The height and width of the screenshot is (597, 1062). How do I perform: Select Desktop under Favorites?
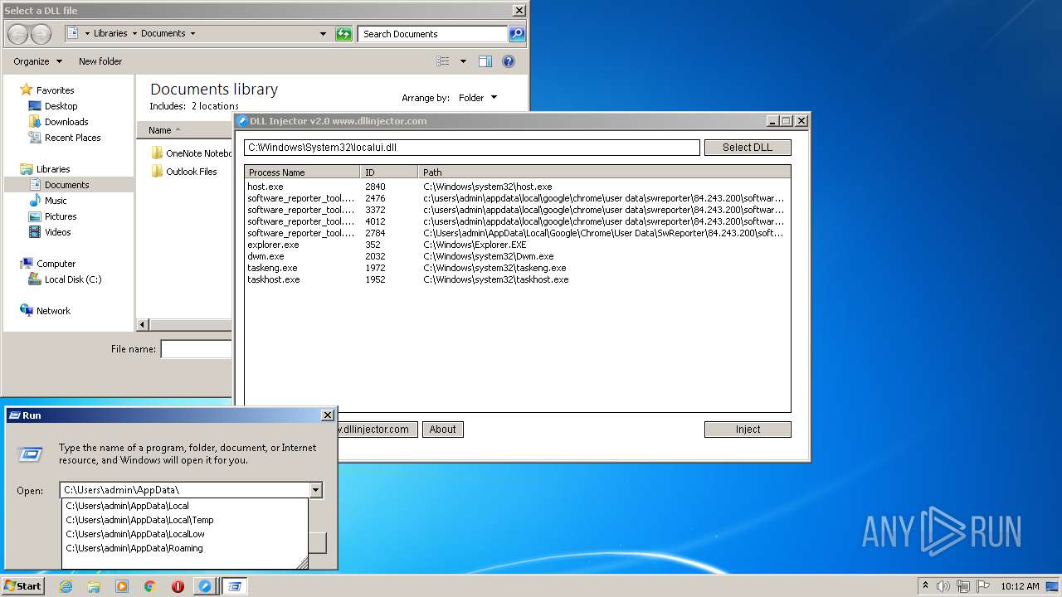[x=61, y=106]
